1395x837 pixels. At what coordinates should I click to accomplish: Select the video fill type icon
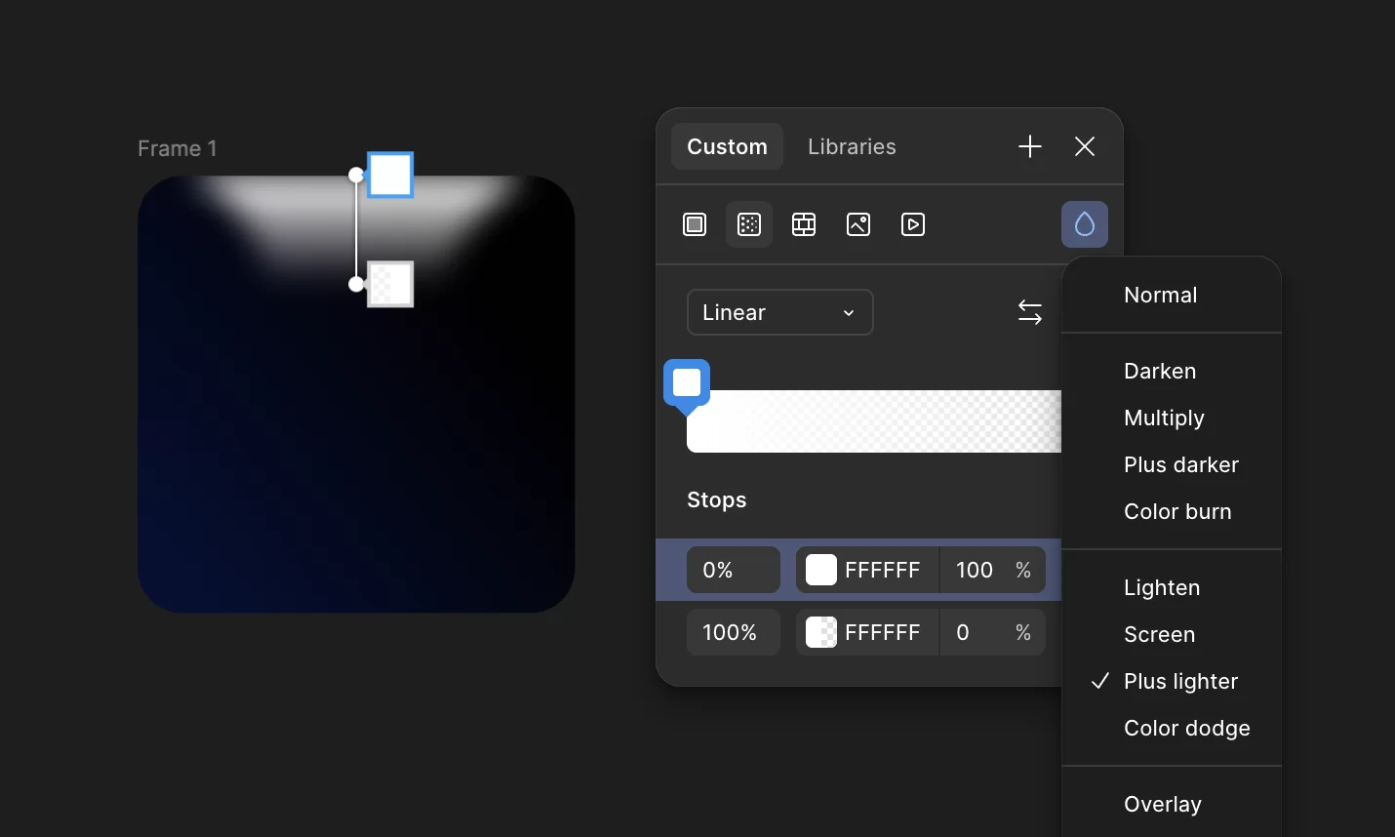pos(913,224)
